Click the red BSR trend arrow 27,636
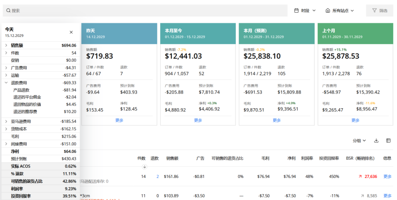 point(360,177)
